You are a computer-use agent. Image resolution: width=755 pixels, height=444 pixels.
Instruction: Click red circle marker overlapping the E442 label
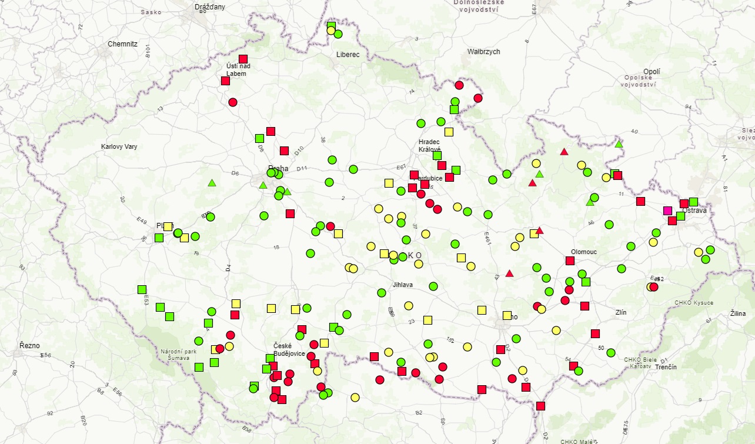(x=654, y=287)
